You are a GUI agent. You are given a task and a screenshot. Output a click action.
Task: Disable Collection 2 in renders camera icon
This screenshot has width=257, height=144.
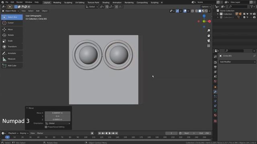point(254,17)
